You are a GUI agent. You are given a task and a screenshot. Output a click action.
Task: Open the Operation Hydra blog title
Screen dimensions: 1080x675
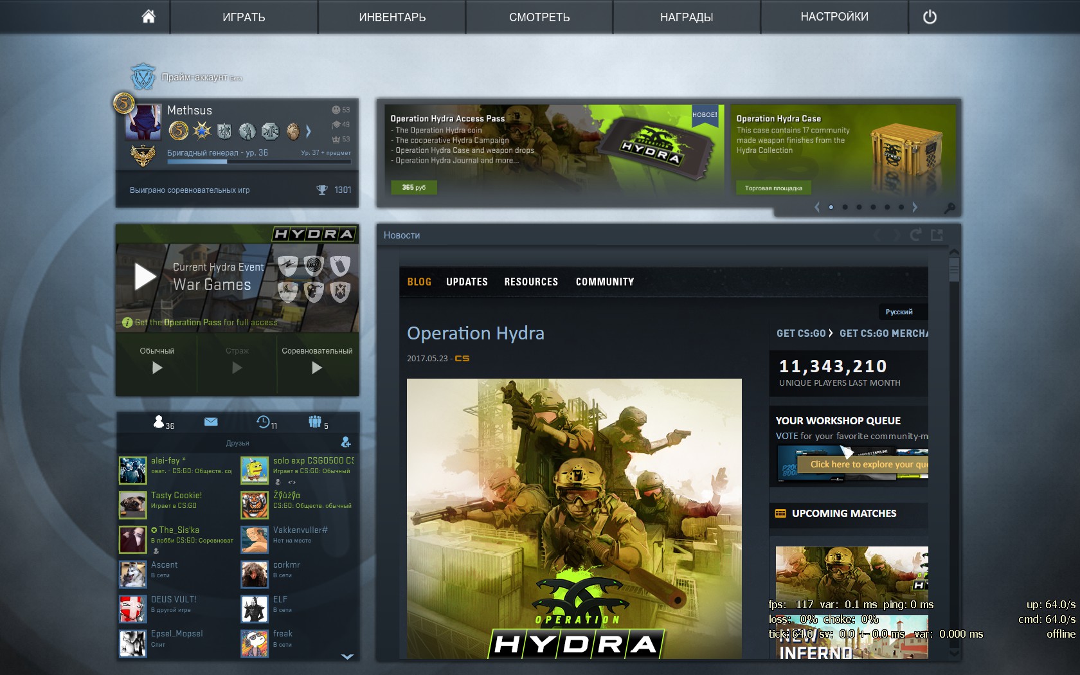[476, 333]
